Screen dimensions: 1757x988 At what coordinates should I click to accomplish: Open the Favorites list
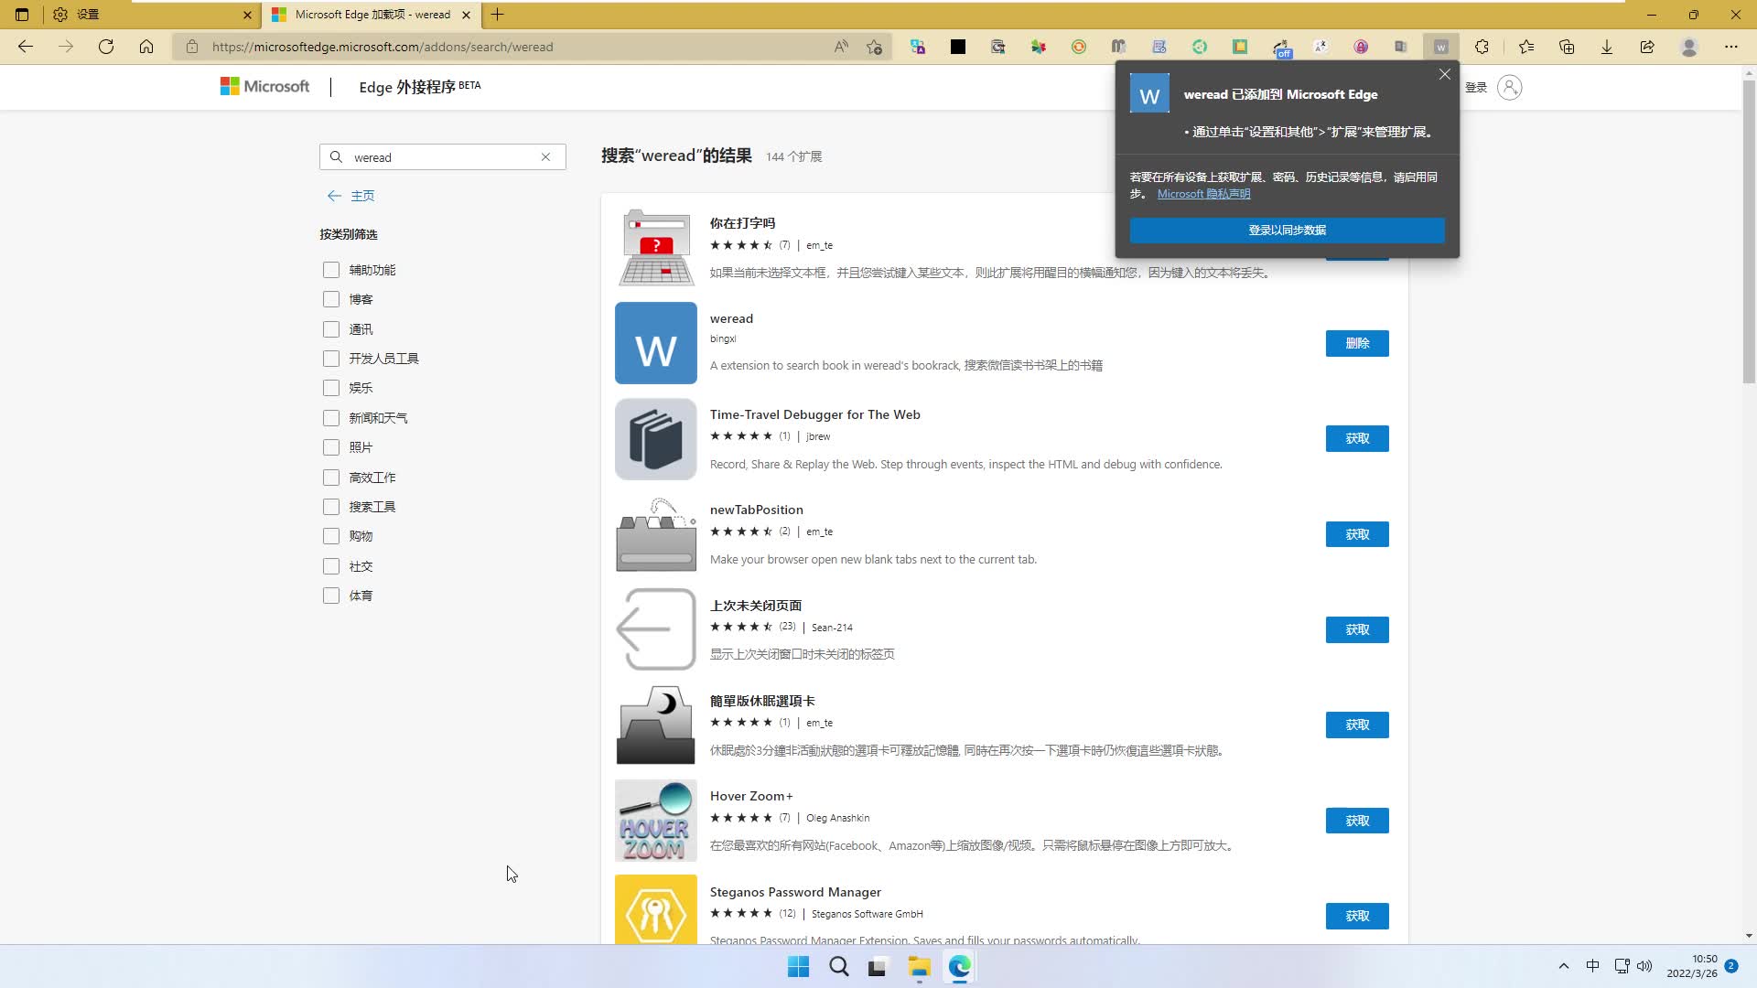[x=1526, y=47]
